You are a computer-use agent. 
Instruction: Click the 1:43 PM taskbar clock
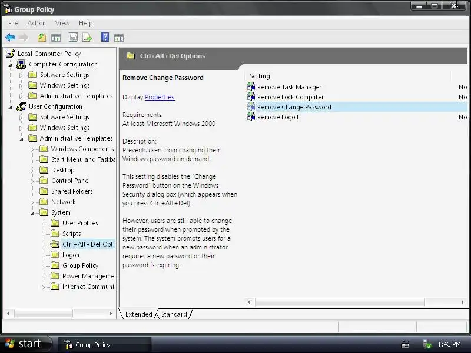point(449,344)
